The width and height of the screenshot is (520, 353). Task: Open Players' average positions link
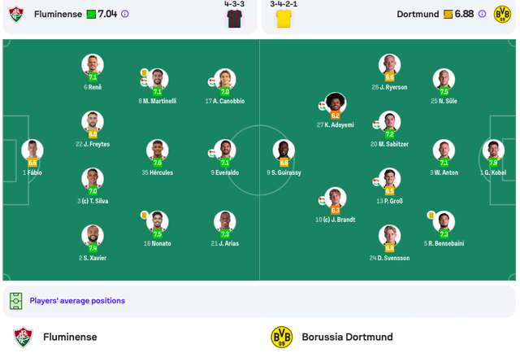click(77, 301)
